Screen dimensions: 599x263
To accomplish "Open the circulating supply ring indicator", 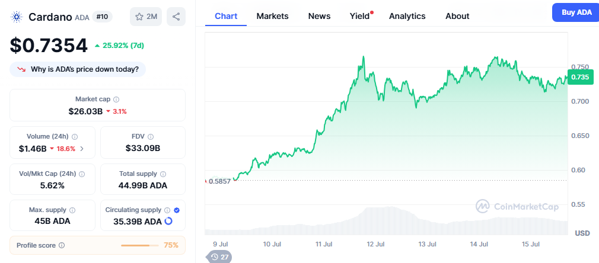I will pyautogui.click(x=168, y=222).
